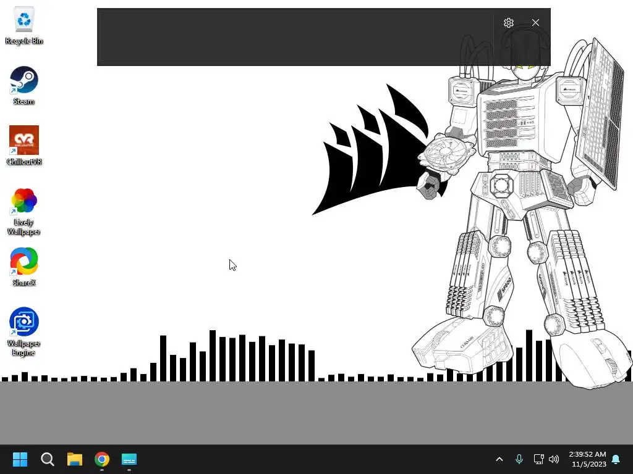Open settings gear in dark overlay bar
The width and height of the screenshot is (633, 474).
509,23
